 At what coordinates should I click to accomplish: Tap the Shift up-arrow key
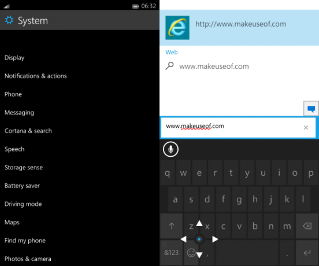click(x=172, y=226)
